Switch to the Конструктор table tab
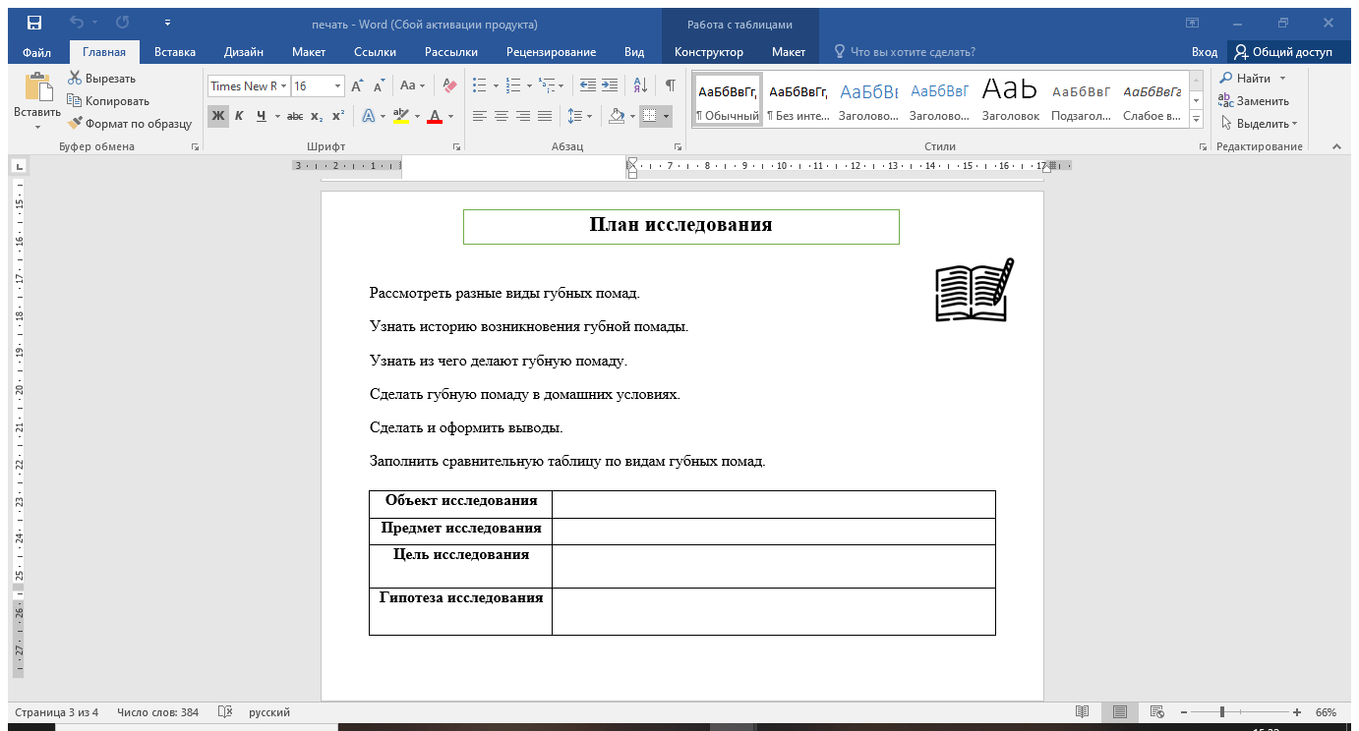Image resolution: width=1359 pixels, height=731 pixels. (x=709, y=52)
